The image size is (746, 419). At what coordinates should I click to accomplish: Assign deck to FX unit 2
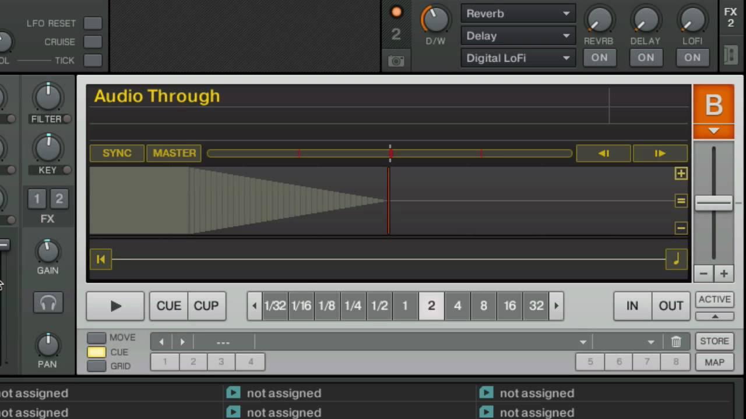[x=59, y=199]
